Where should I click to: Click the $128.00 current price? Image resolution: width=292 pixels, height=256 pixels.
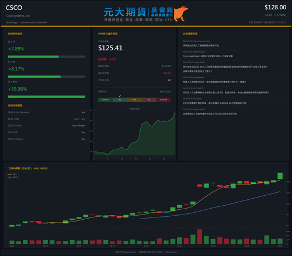pos(275,8)
